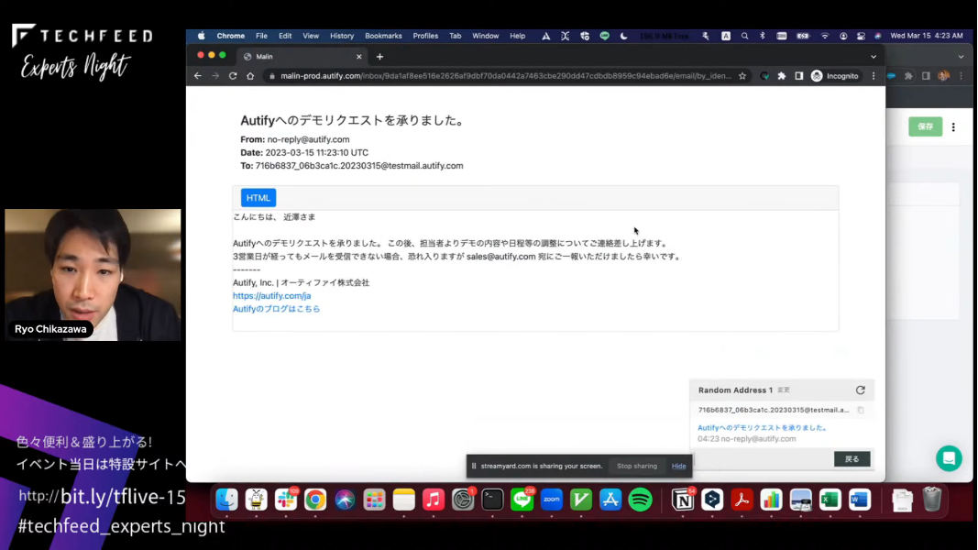Open the Apple menu

coord(201,36)
